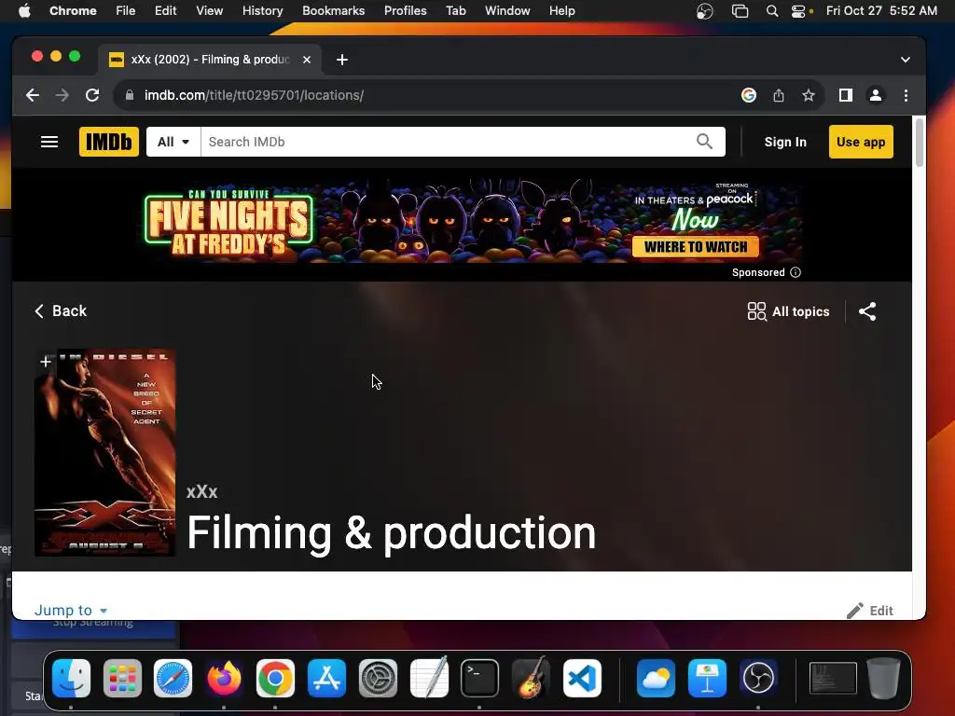This screenshot has height=716, width=955.
Task: Open the Chrome profile avatar
Action: [875, 95]
